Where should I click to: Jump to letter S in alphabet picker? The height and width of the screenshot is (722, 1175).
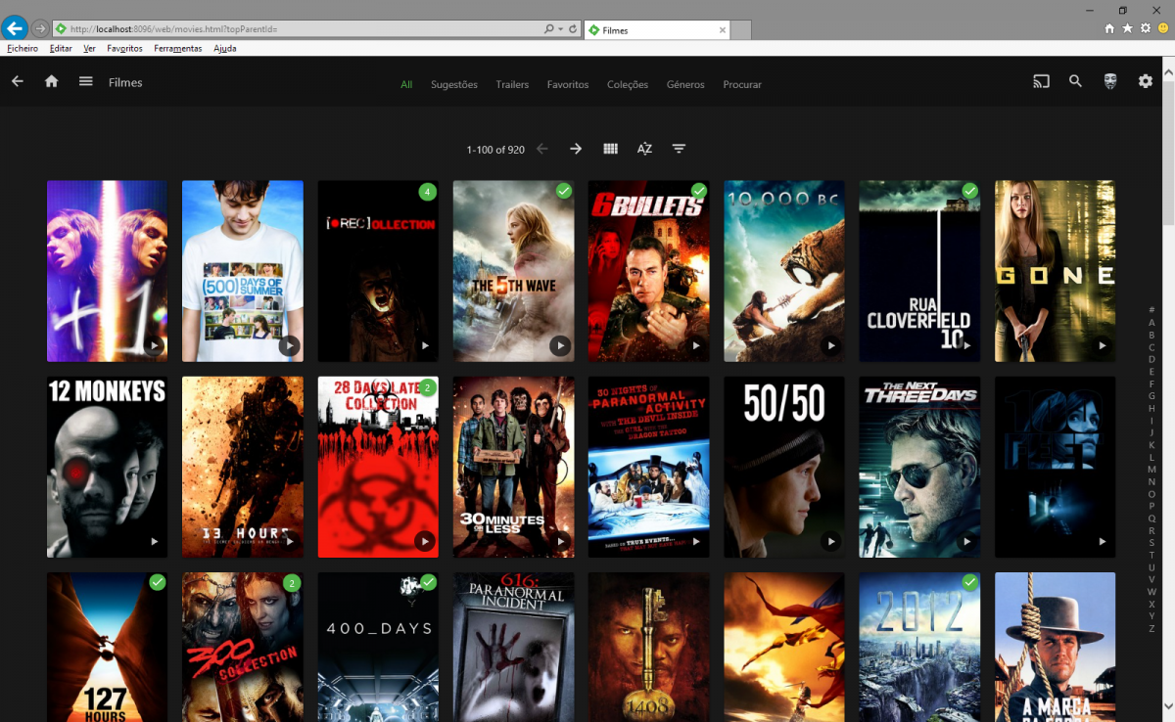pyautogui.click(x=1151, y=543)
